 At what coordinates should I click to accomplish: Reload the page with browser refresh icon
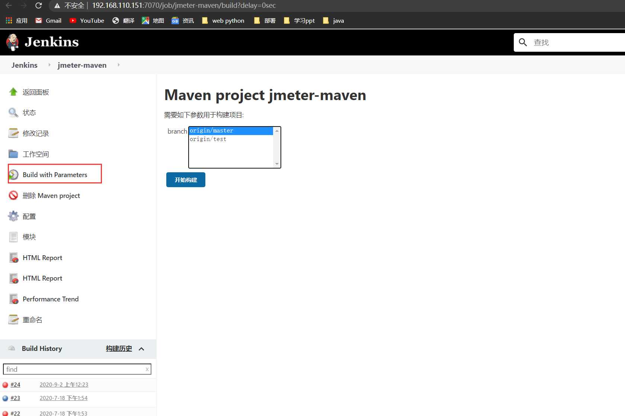coord(38,6)
